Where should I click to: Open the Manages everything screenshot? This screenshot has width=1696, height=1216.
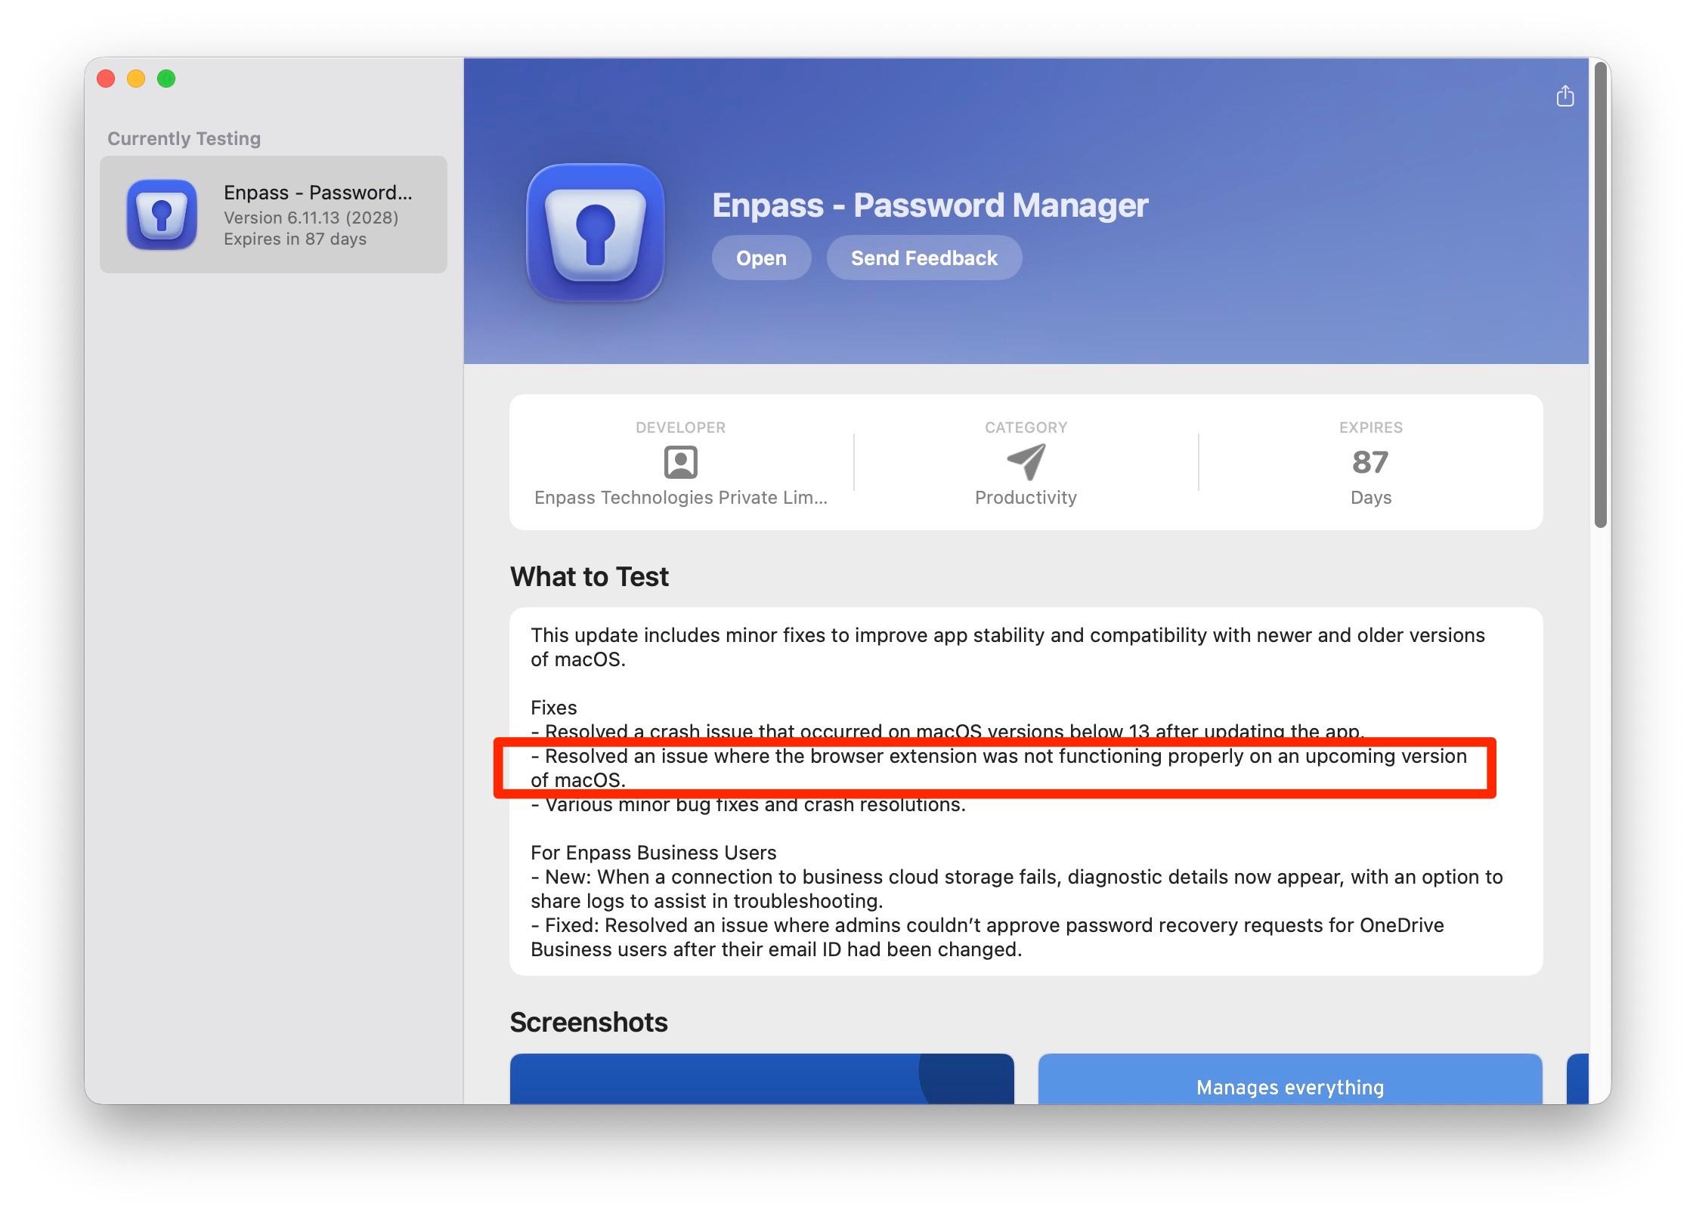tap(1290, 1079)
